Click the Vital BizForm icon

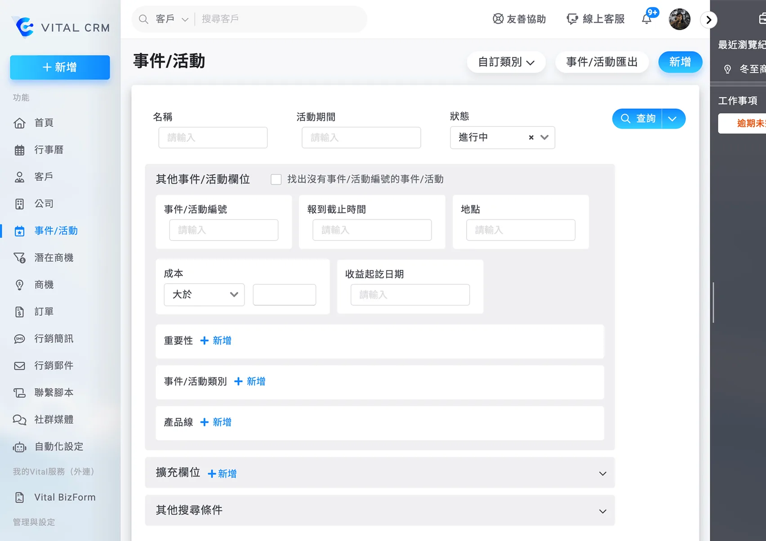(19, 497)
